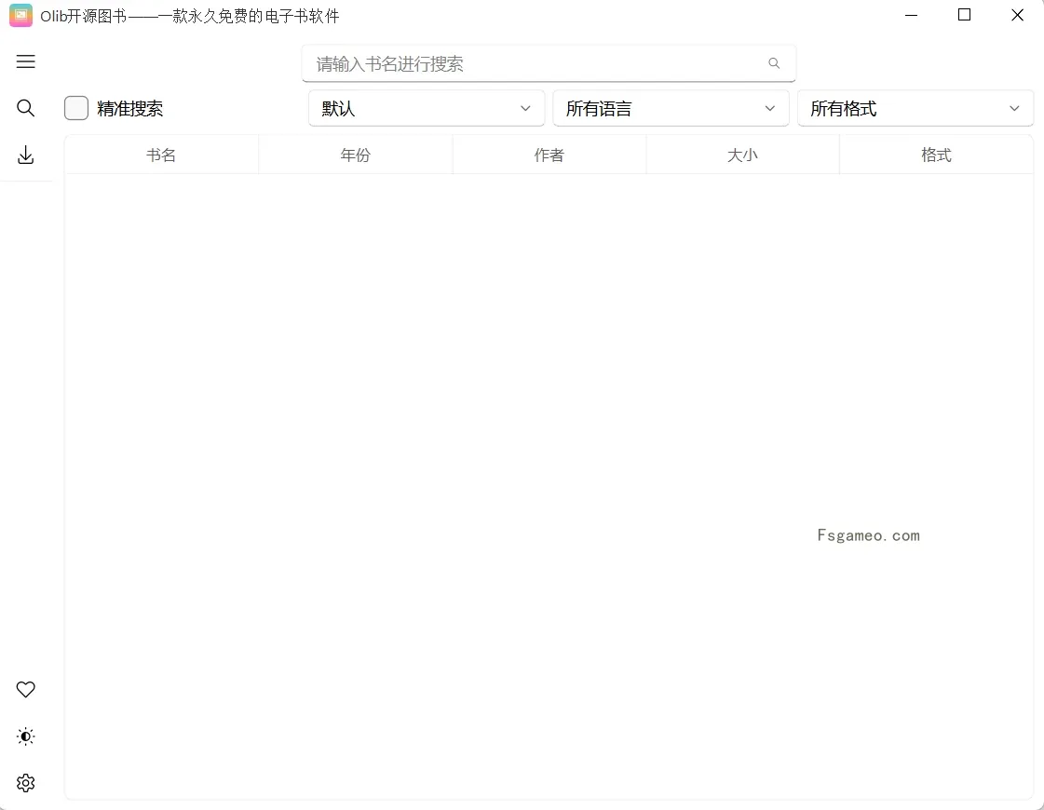Toggle the light/dark theme icon
This screenshot has height=810, width=1044.
pyautogui.click(x=25, y=736)
